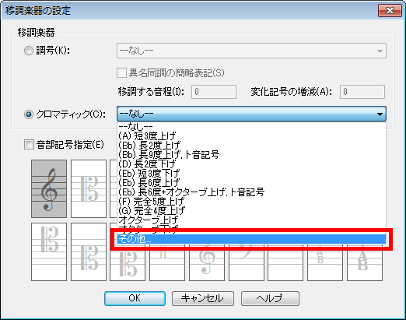Click the 変化記号の増減(A) input field
The width and height of the screenshot is (406, 320).
[x=362, y=92]
